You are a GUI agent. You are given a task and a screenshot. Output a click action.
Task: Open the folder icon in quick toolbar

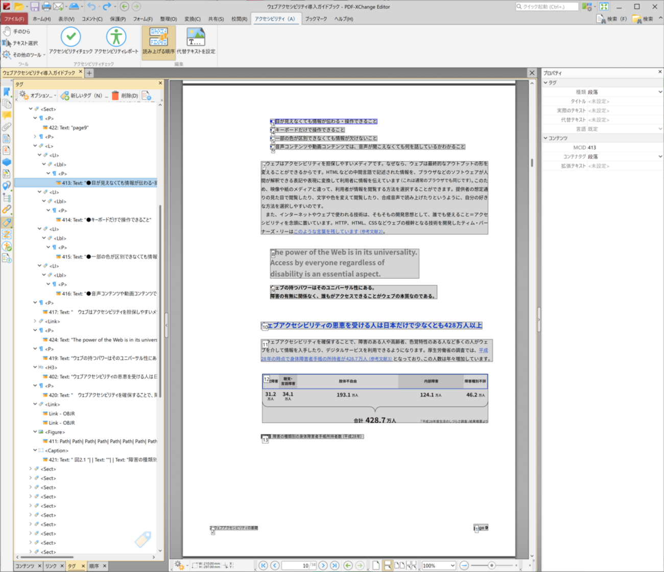coord(19,7)
